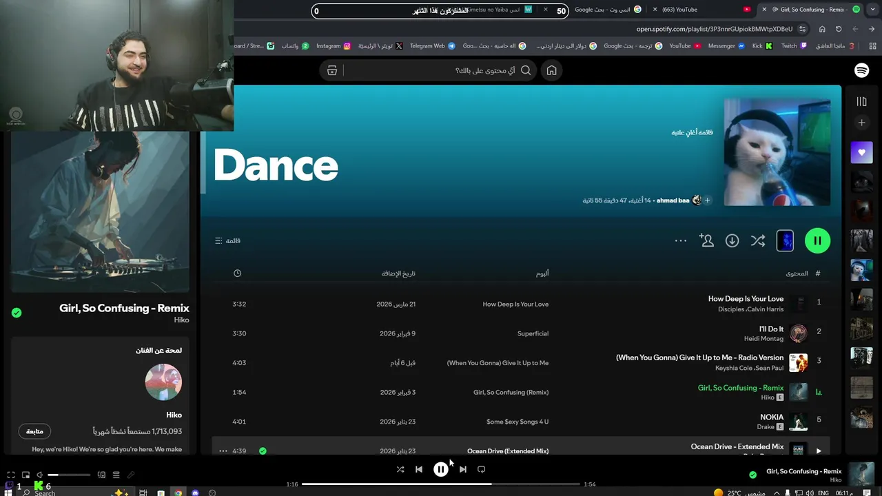Mute volume with speaker icon
This screenshot has height=496, width=882.
point(39,475)
